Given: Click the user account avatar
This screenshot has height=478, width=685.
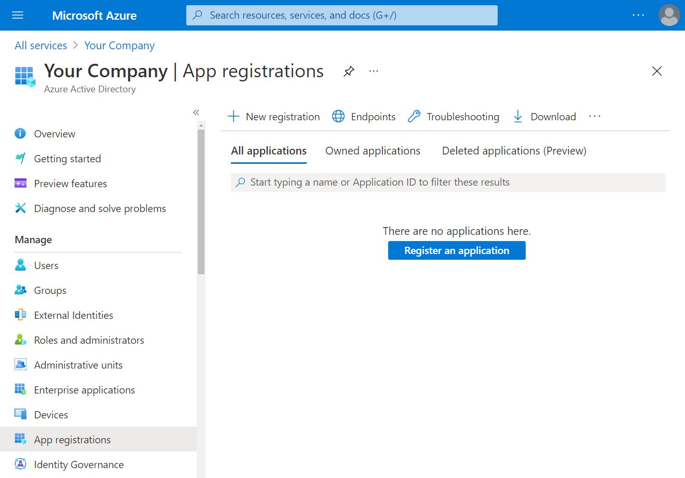Looking at the screenshot, I should 668,15.
